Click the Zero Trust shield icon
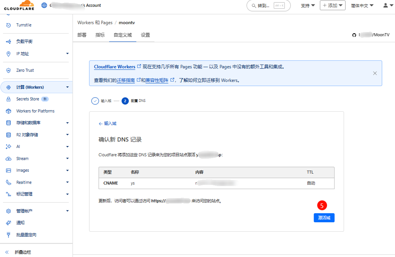395x257 pixels. [x=9, y=70]
